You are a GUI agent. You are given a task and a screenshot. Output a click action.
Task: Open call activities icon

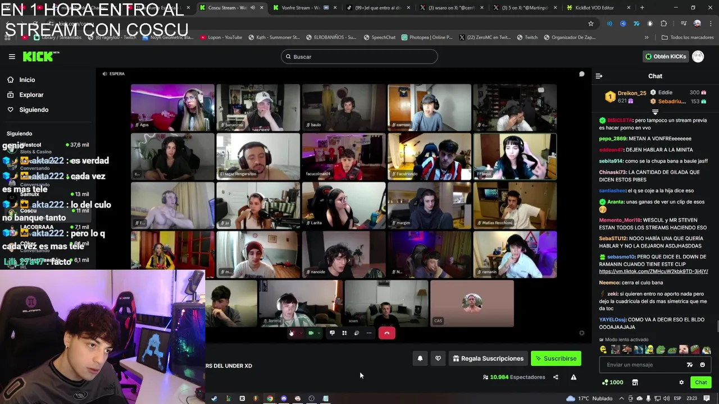pyautogui.click(x=357, y=333)
